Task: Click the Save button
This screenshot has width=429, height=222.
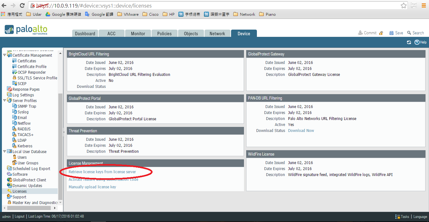Action: point(396,33)
